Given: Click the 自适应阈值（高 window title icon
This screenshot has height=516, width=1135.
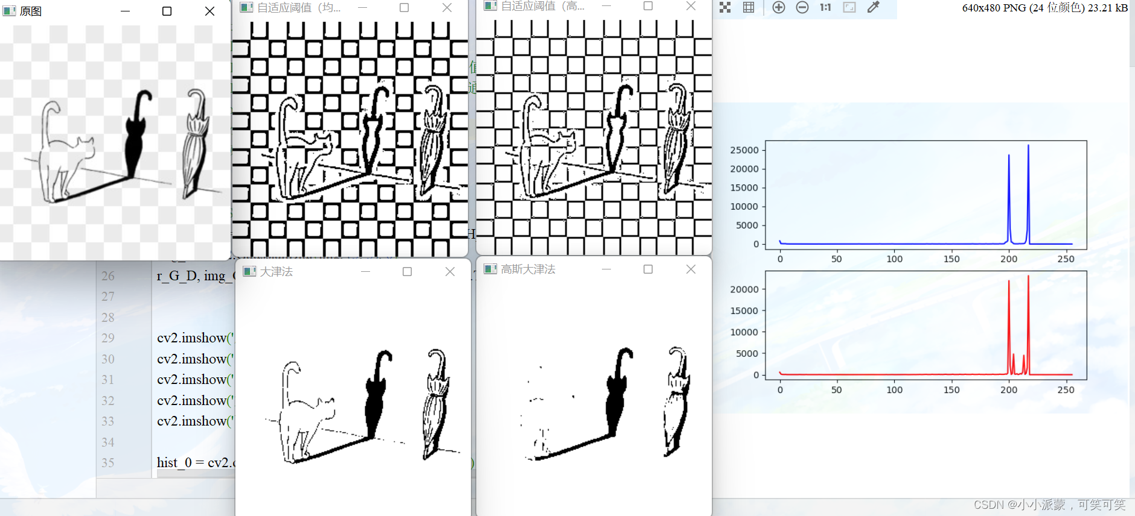Looking at the screenshot, I should (x=490, y=5).
